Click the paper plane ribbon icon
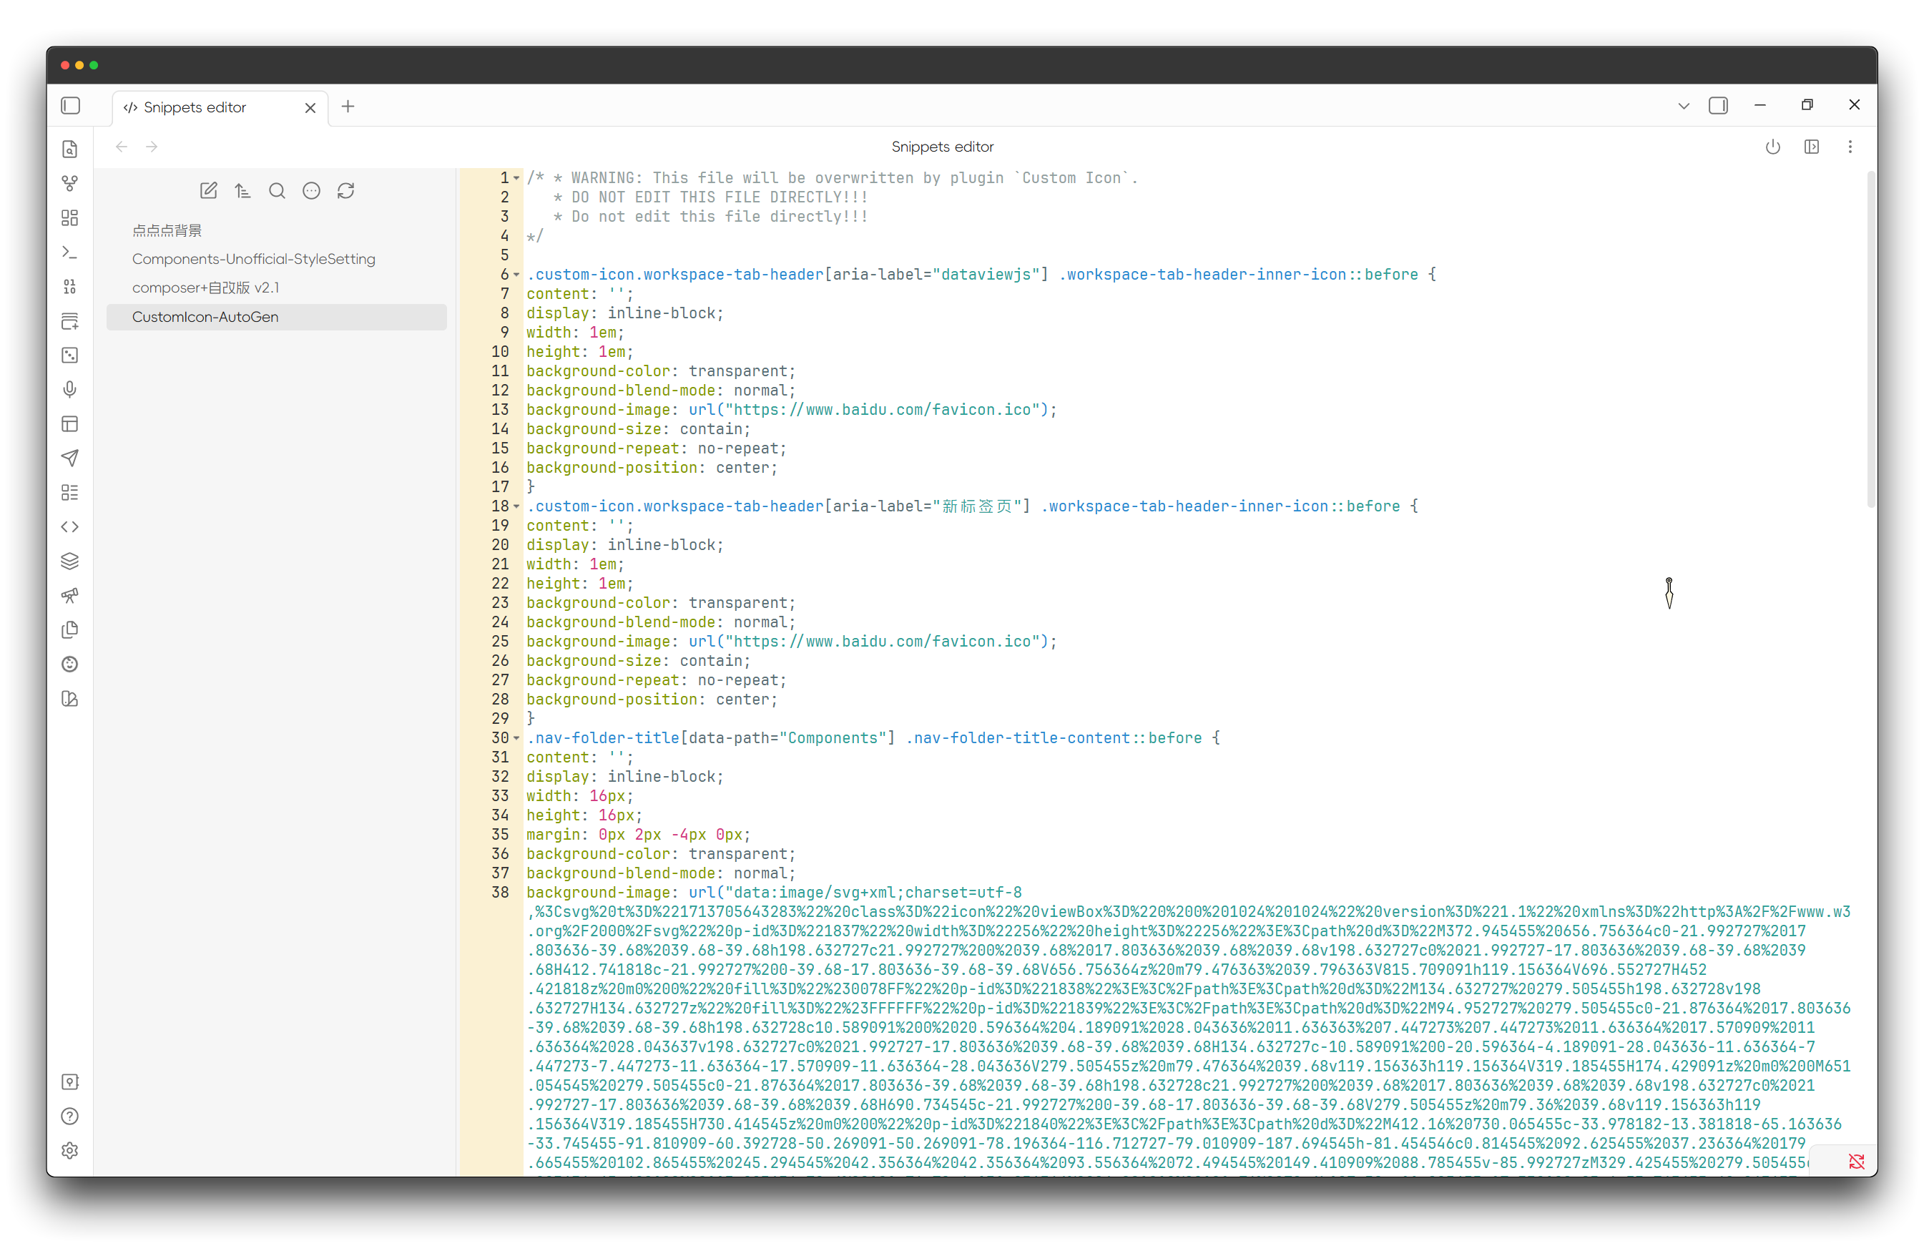 [70, 458]
